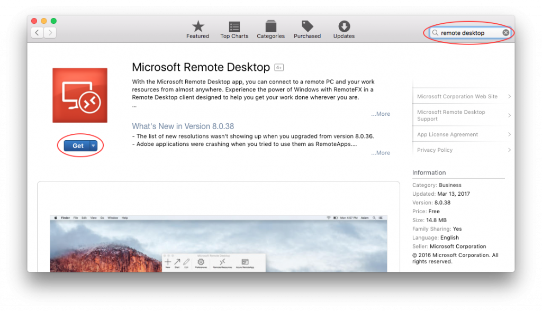Click "Family Sharing: Yes" row

pos(437,229)
